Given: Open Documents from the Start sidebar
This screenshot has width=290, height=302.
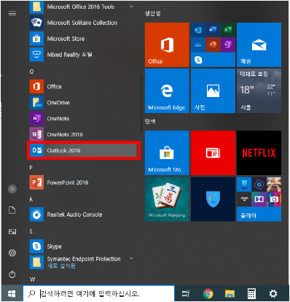Looking at the screenshot, I should click(12, 210).
